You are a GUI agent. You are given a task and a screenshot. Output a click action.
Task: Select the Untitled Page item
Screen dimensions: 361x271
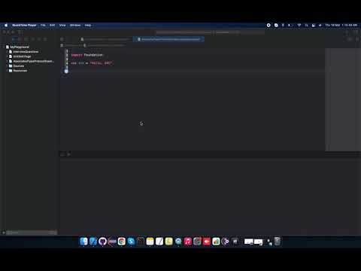tap(22, 56)
